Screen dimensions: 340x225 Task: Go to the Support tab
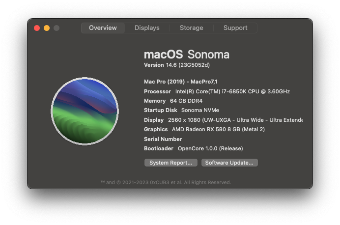tap(235, 28)
